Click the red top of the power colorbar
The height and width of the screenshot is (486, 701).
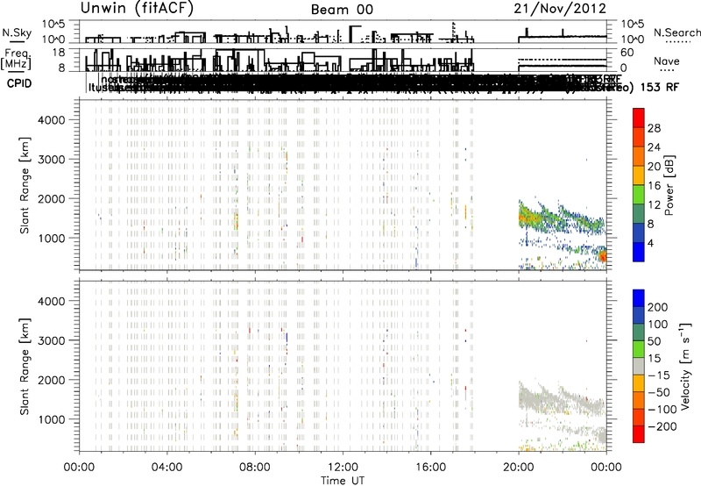tap(639, 118)
